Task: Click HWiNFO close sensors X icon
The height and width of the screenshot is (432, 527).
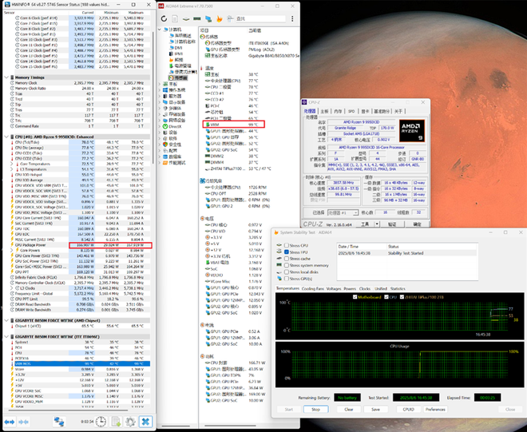Action: tap(145, 422)
